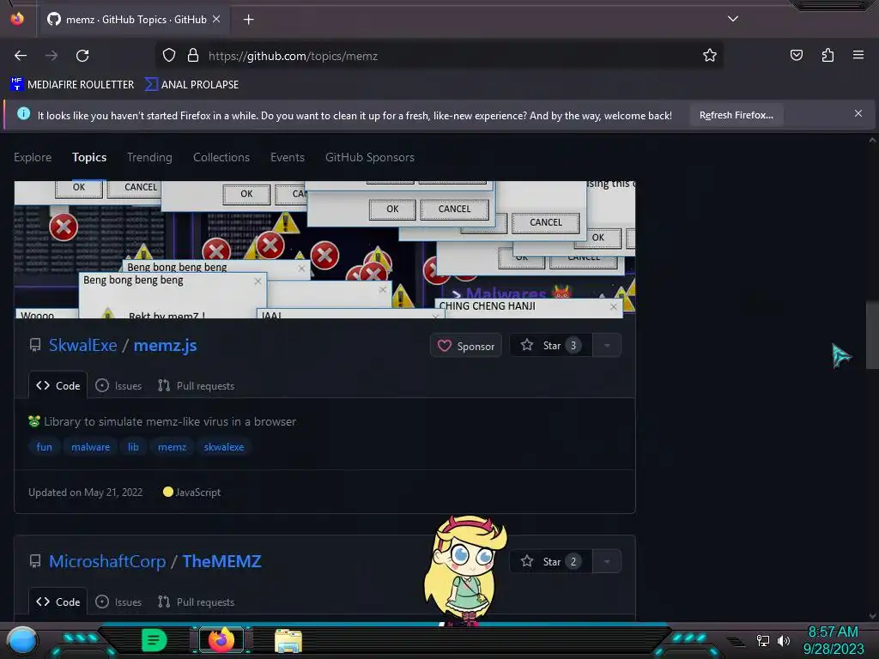
Task: Bookmark this page with the star icon
Action: [x=710, y=55]
